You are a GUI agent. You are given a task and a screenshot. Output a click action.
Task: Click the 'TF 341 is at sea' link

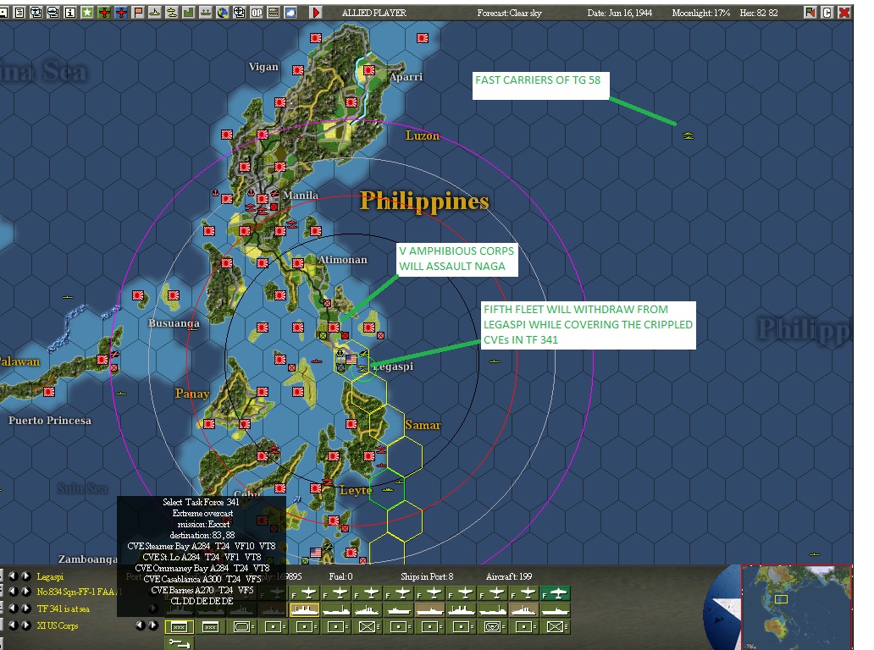point(63,609)
